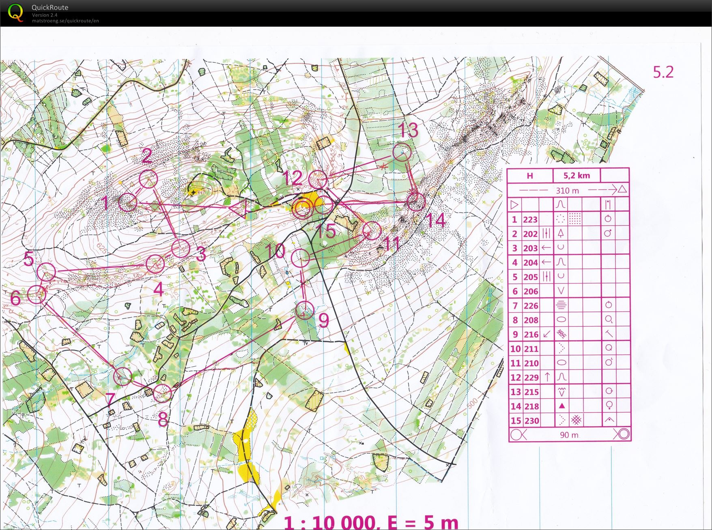Click the filled triangle symbol in row 218
Image resolution: width=712 pixels, height=530 pixels.
(562, 406)
